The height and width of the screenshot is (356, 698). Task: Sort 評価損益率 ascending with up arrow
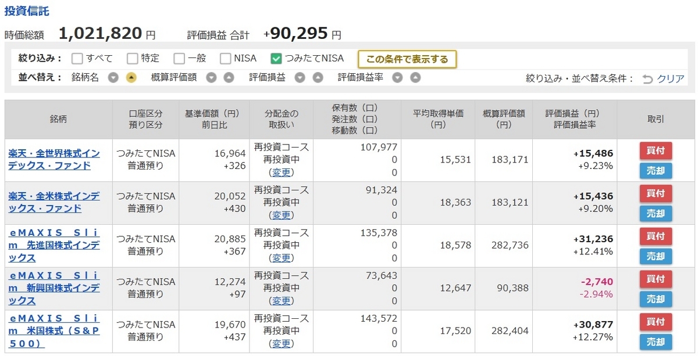(x=415, y=77)
